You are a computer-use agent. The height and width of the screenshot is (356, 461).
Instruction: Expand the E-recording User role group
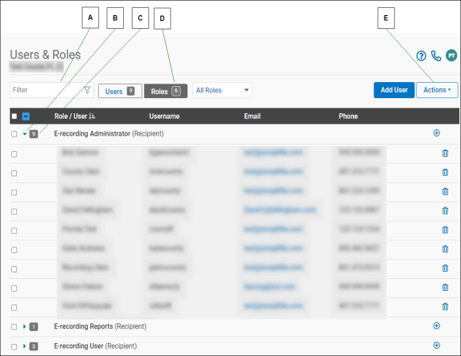point(24,346)
